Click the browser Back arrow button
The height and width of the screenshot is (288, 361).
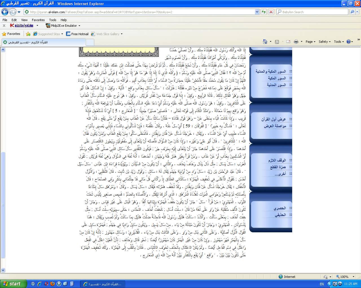click(x=5, y=12)
